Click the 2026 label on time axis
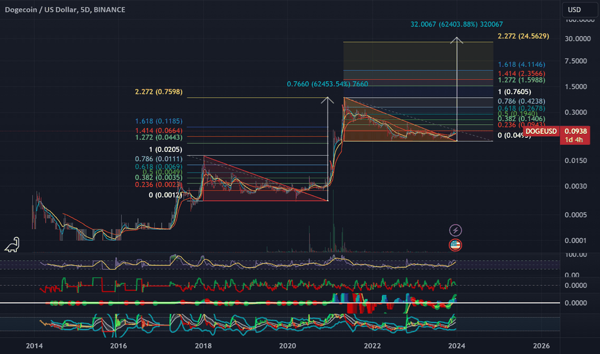Image resolution: width=600 pixels, height=354 pixels. pyautogui.click(x=541, y=346)
